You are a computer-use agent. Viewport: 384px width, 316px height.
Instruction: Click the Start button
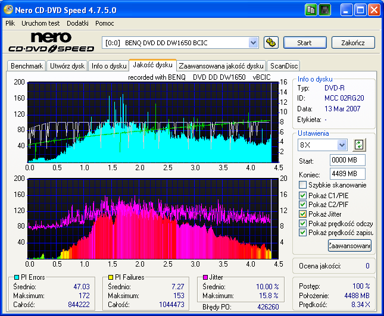click(305, 43)
